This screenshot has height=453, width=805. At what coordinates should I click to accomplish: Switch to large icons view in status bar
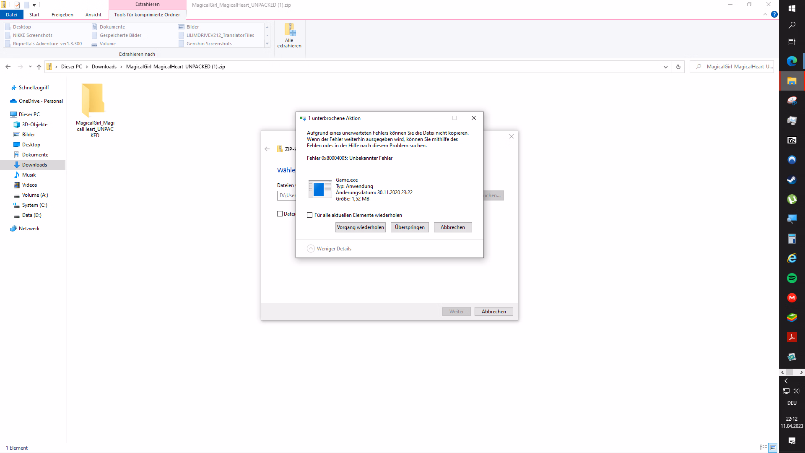tap(773, 448)
